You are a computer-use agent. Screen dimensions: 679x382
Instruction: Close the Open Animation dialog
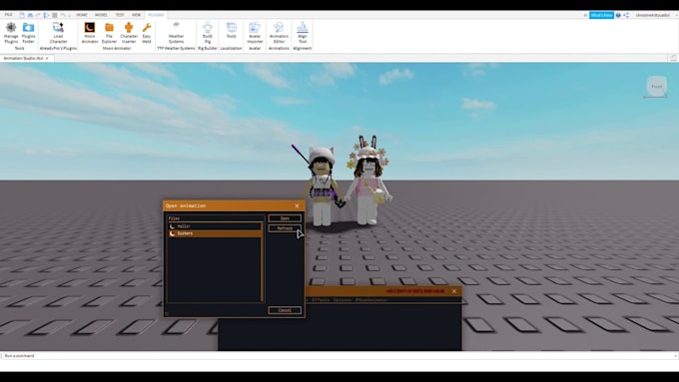298,205
